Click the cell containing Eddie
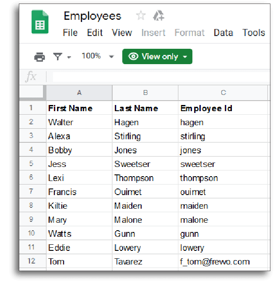Viewport: 277px width, 286px height. click(x=79, y=247)
